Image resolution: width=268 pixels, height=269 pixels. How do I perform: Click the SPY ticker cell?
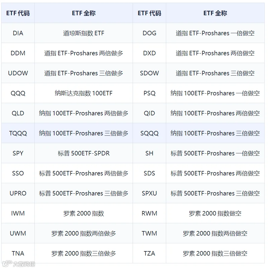[x=18, y=153]
